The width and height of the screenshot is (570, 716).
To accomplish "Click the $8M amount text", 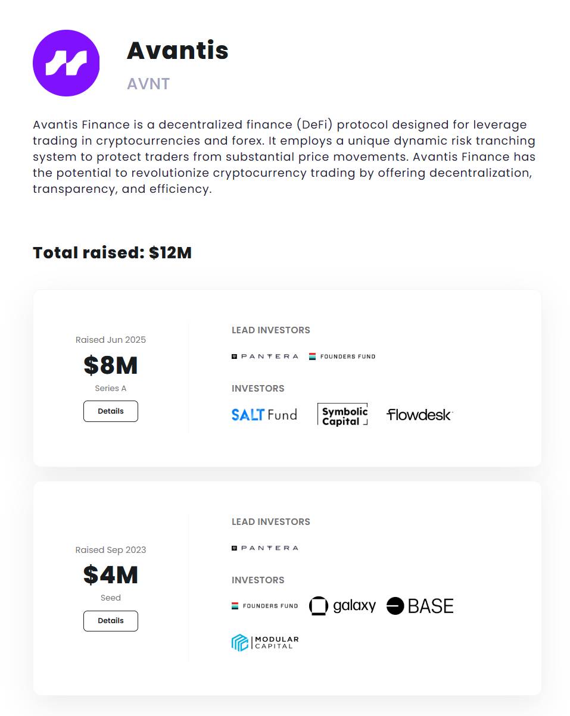I will tap(111, 365).
